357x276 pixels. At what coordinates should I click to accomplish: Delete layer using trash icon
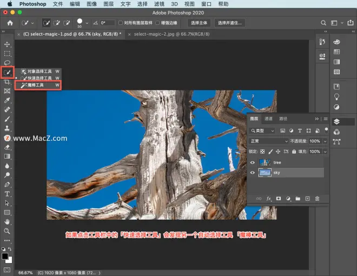(317, 199)
